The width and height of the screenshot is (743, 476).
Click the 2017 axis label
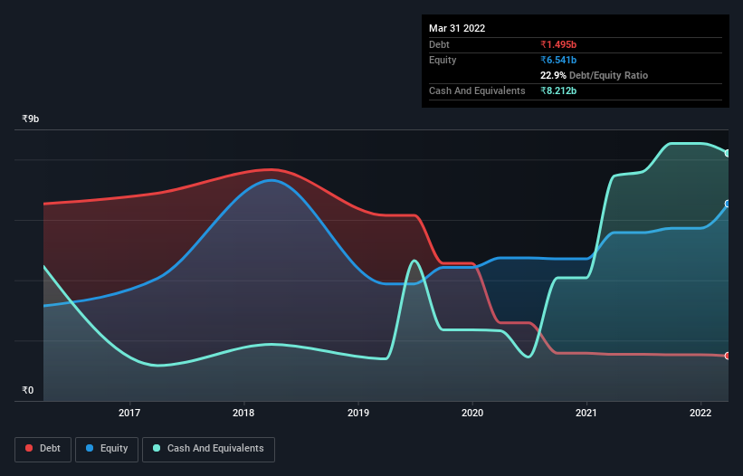tap(129, 413)
